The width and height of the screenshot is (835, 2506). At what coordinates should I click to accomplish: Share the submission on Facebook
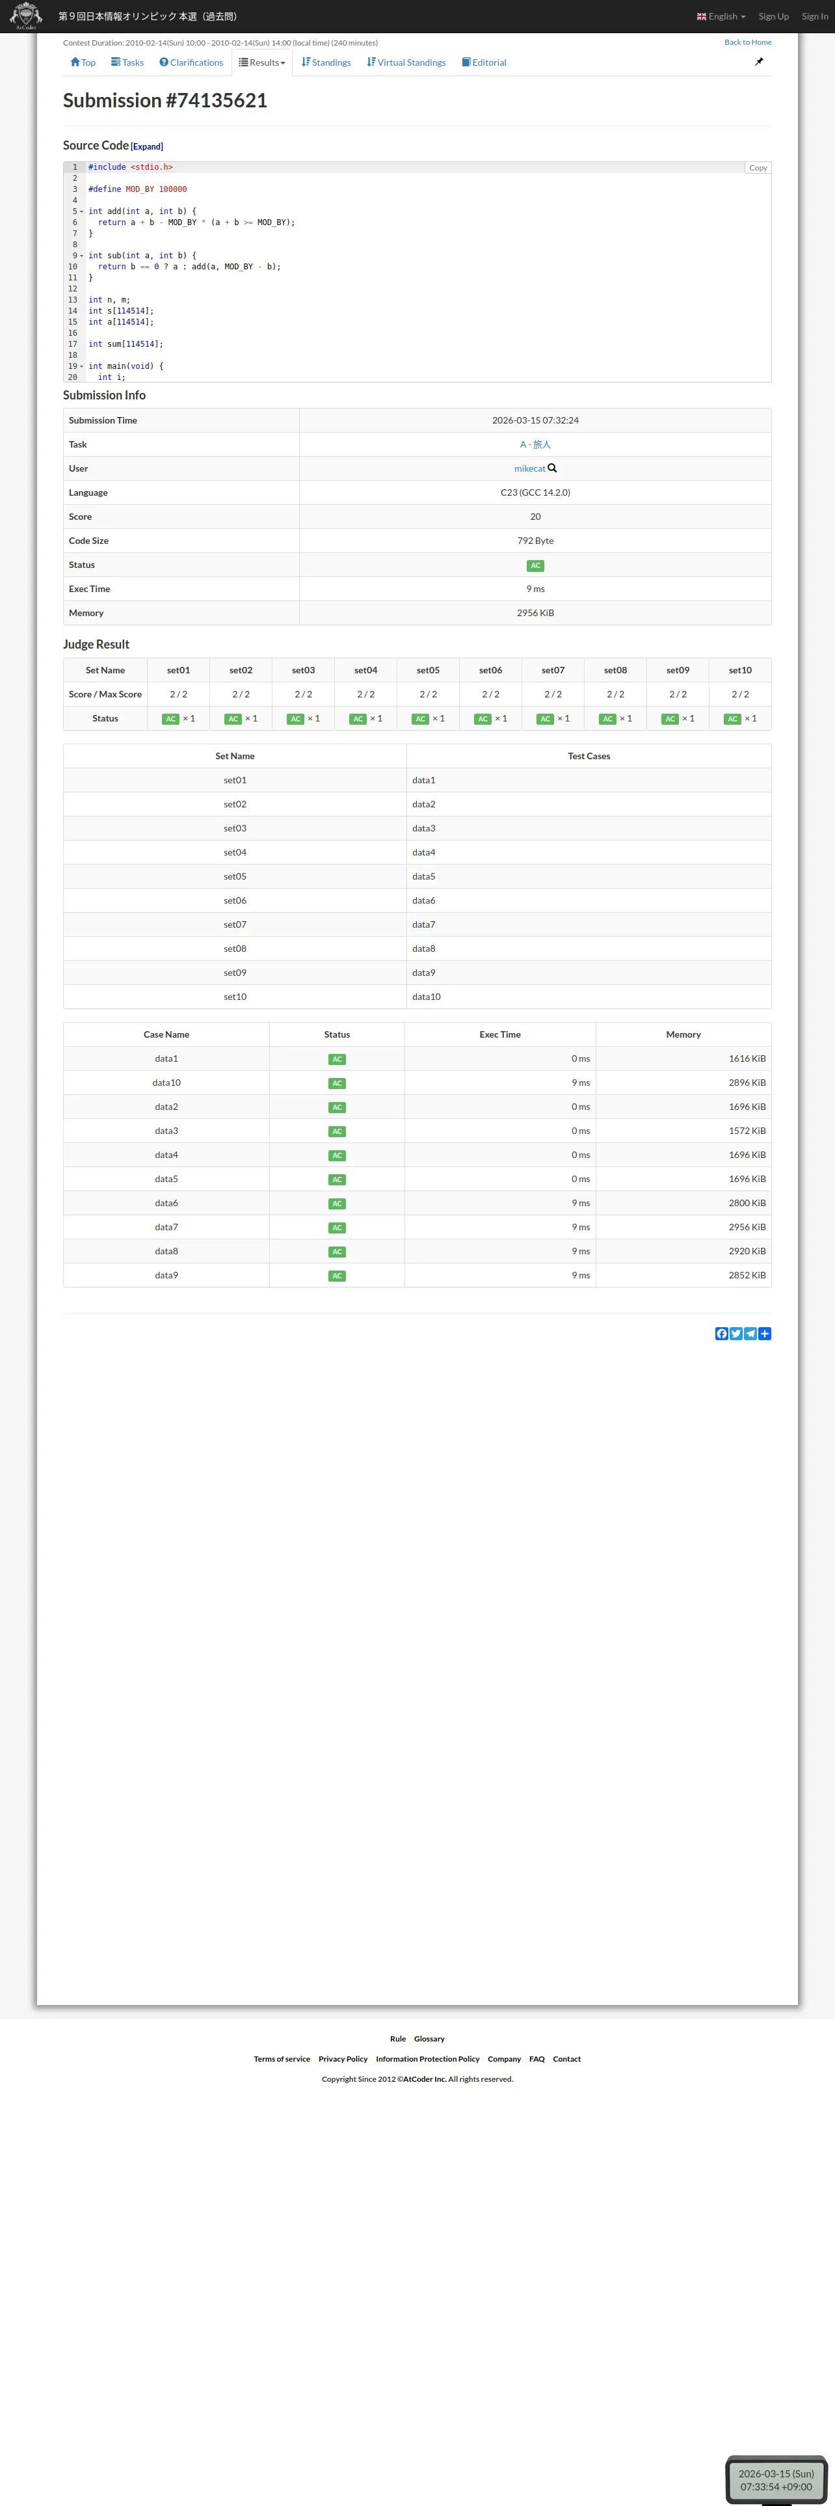721,1334
